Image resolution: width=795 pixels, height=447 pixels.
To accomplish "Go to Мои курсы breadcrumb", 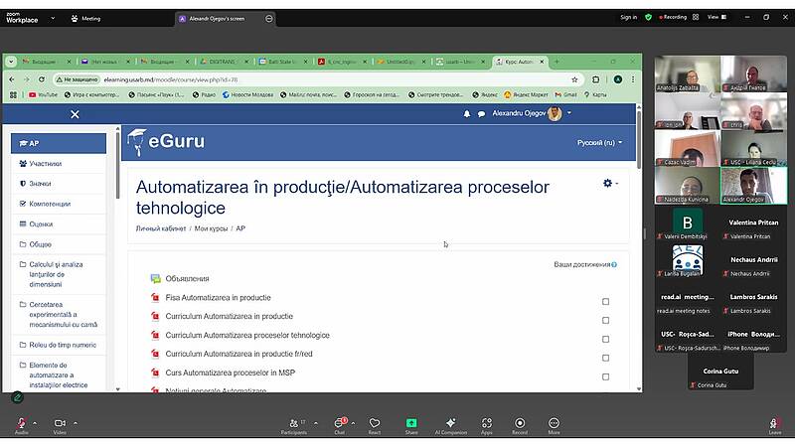I will click(211, 228).
